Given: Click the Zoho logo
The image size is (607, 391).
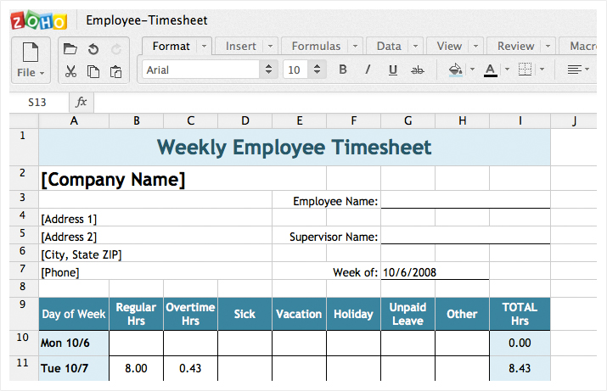Looking at the screenshot, I should [x=38, y=20].
